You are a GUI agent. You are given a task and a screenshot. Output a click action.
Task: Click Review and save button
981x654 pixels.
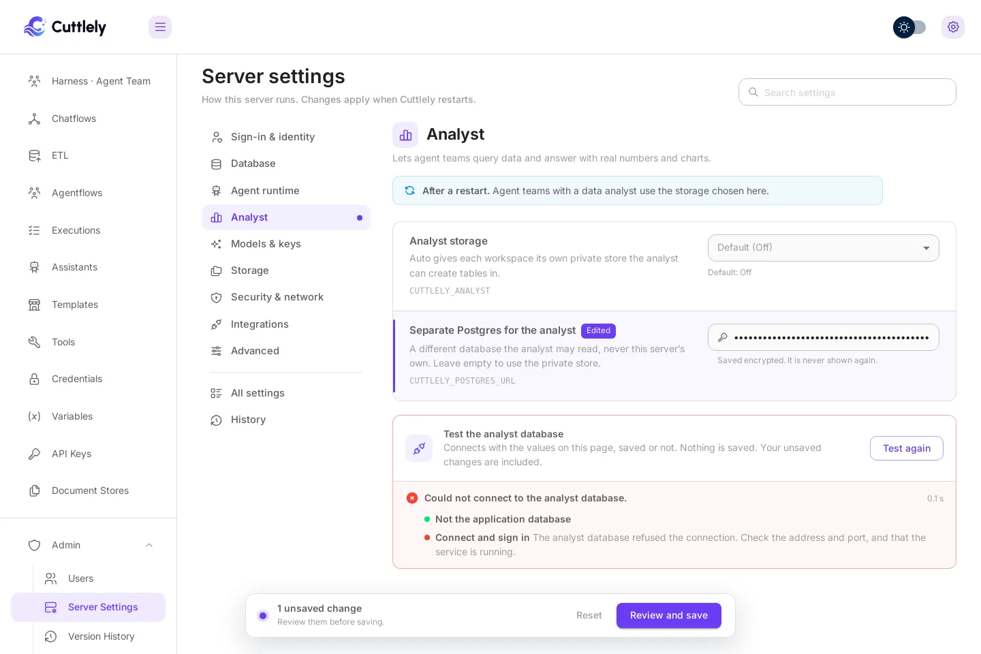point(669,615)
